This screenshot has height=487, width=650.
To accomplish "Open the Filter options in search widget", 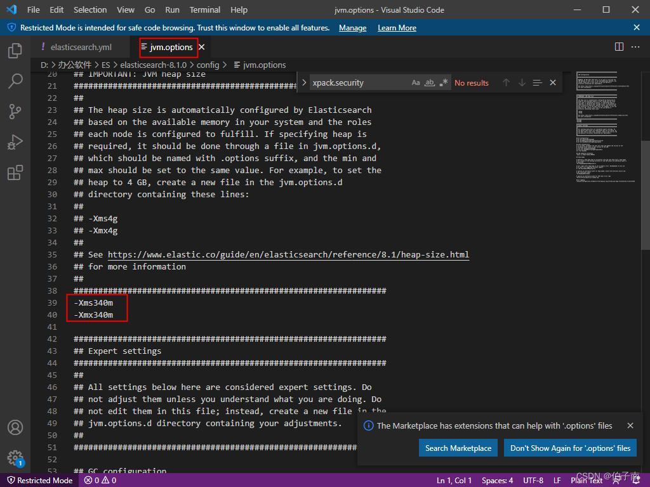I will coord(537,82).
